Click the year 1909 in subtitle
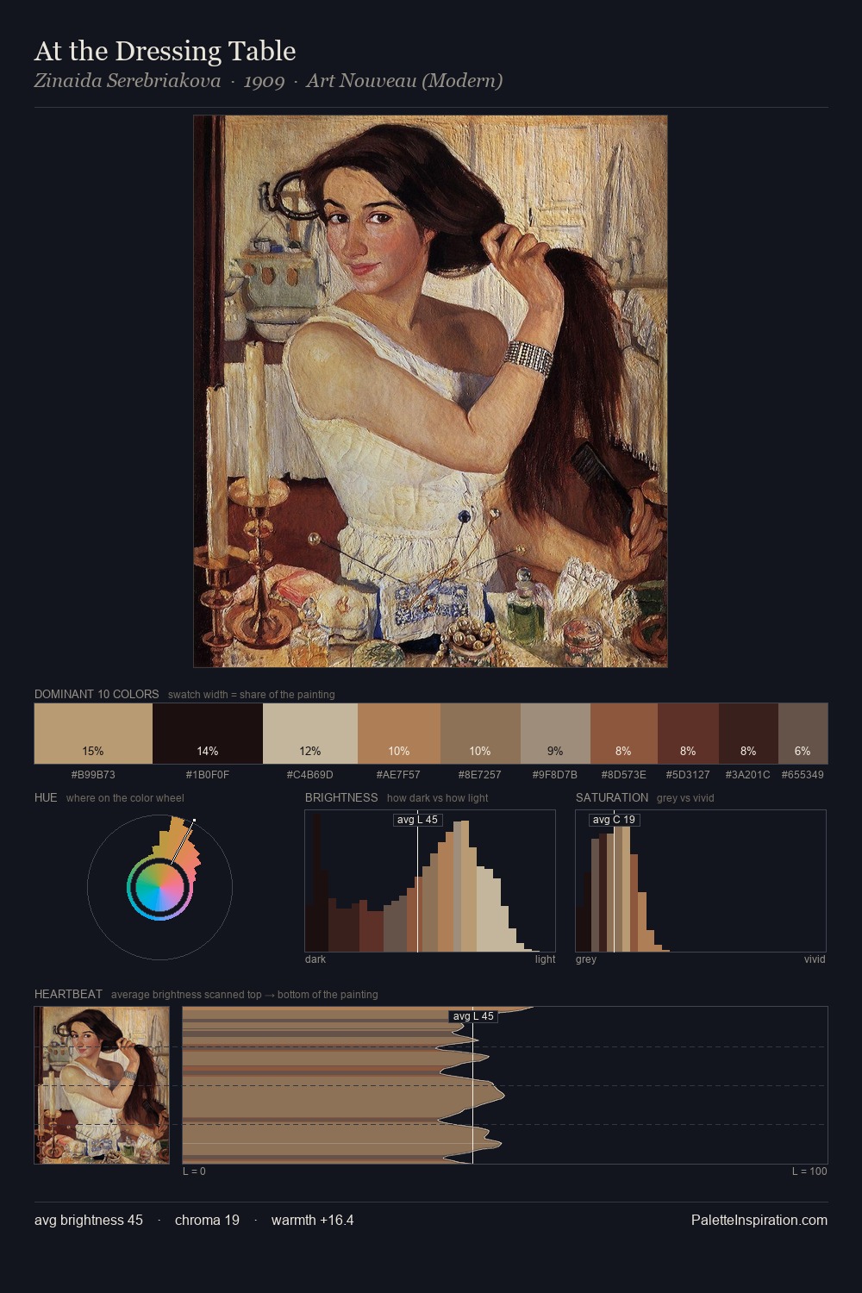Screen dimensions: 862x1293 pyautogui.click(x=264, y=81)
